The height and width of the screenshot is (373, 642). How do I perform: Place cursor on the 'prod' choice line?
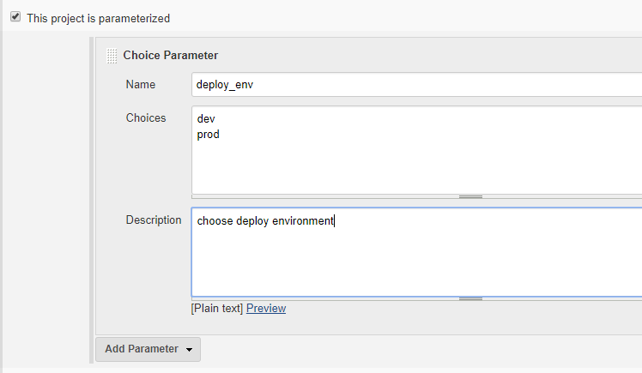click(x=208, y=135)
